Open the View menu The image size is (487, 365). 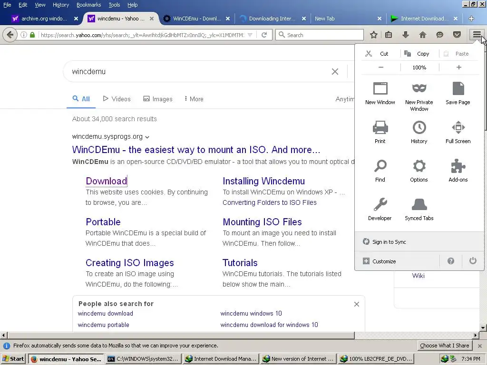[40, 5]
